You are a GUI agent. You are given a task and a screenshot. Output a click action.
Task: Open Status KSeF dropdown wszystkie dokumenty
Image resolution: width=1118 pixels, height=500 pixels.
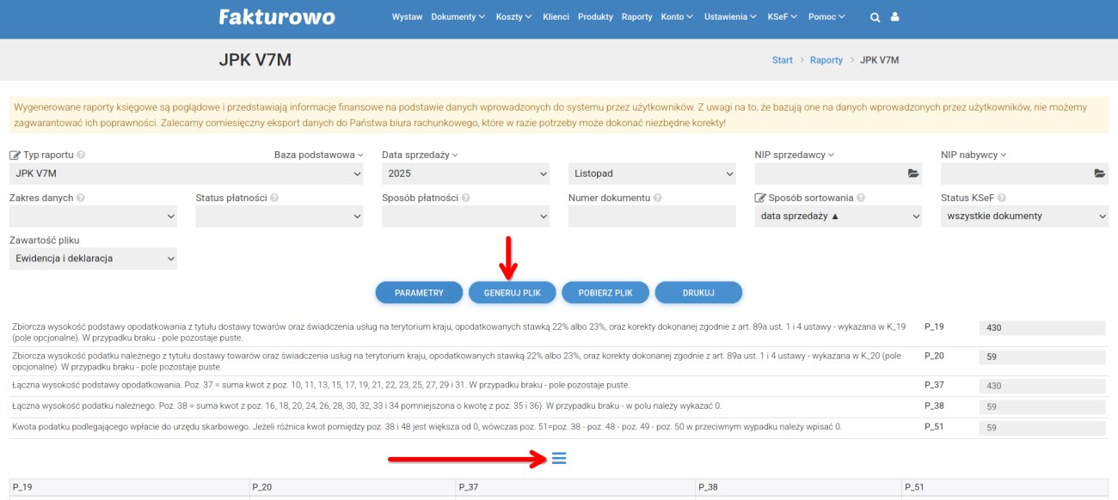[x=1024, y=216]
